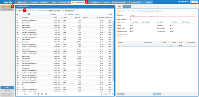Image resolution: width=199 pixels, height=97 pixels.
Task: Open Customer dropdown in Details panel
Action: coord(196,15)
